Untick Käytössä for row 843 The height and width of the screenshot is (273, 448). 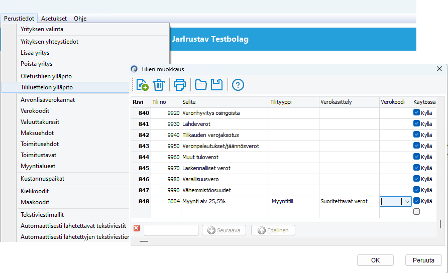pyautogui.click(x=416, y=146)
